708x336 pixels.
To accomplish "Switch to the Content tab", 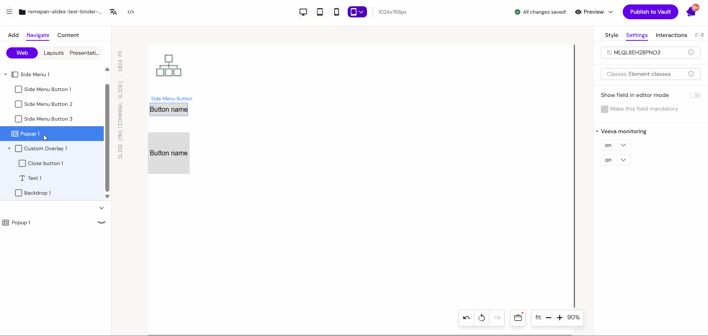I will point(68,35).
